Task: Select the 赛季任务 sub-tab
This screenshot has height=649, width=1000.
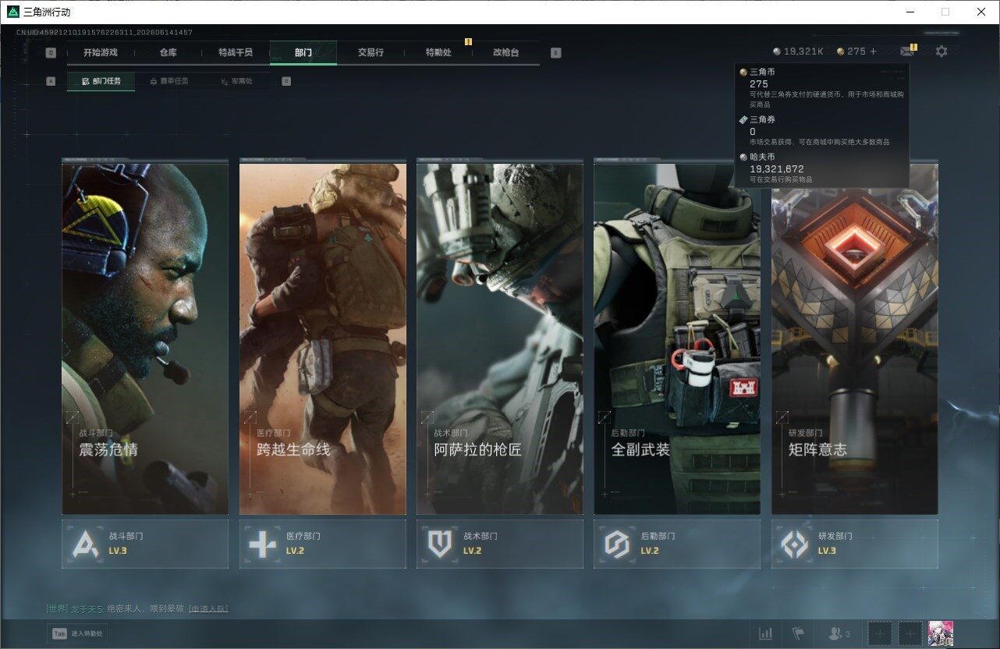Action: pos(168,81)
